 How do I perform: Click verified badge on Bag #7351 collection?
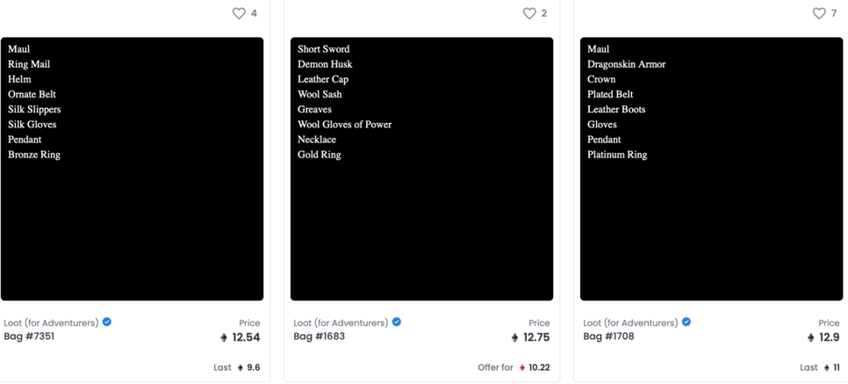(107, 322)
